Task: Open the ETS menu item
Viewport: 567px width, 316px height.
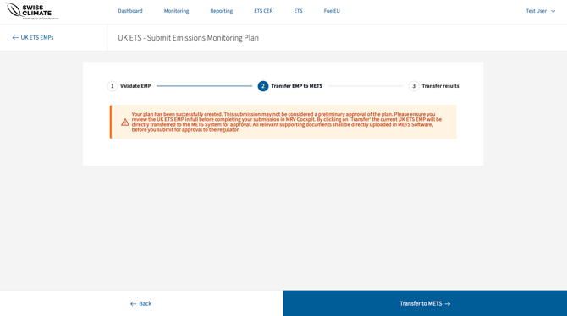Action: point(298,11)
